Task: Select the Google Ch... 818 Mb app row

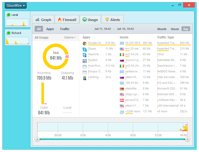Action: coord(99,43)
